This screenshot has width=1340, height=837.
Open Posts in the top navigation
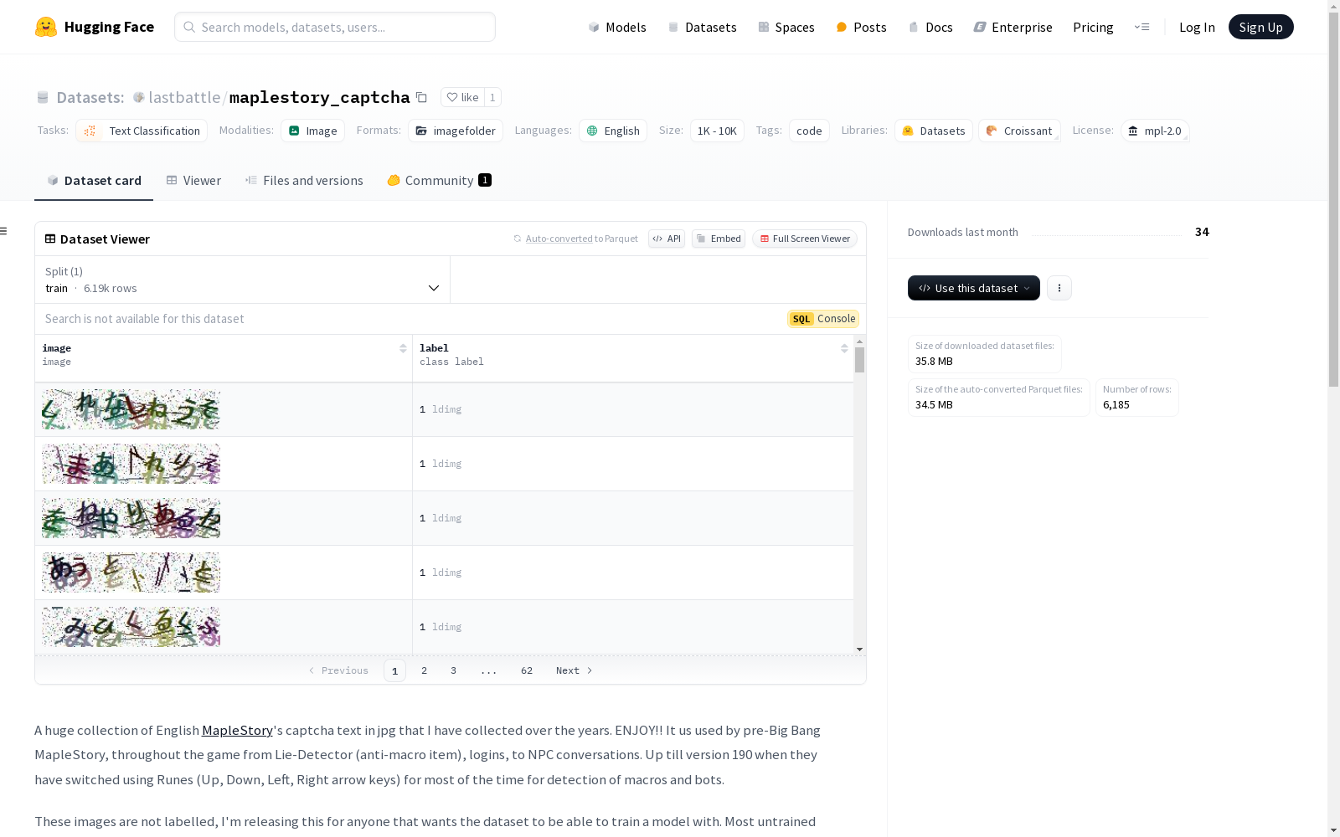pos(862,27)
